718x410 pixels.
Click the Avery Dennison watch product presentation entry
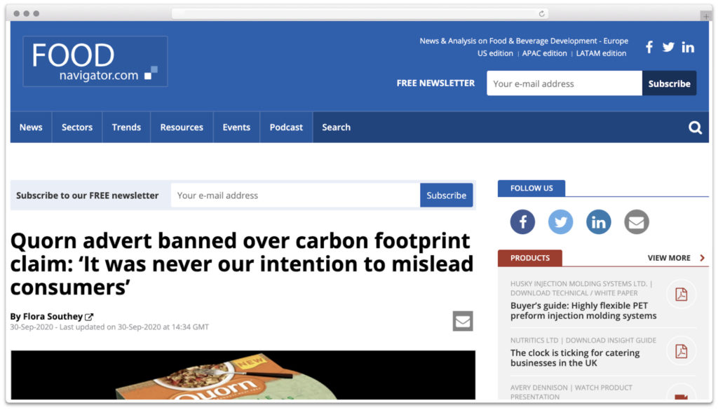coord(571,392)
